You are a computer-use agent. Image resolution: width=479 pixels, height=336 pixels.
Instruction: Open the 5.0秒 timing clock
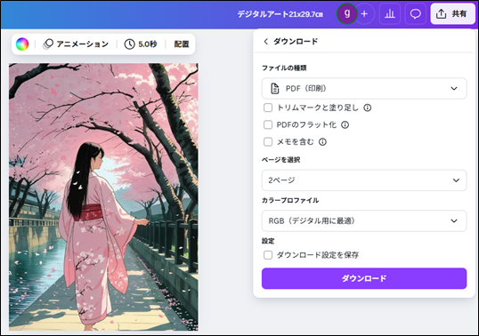pos(129,44)
